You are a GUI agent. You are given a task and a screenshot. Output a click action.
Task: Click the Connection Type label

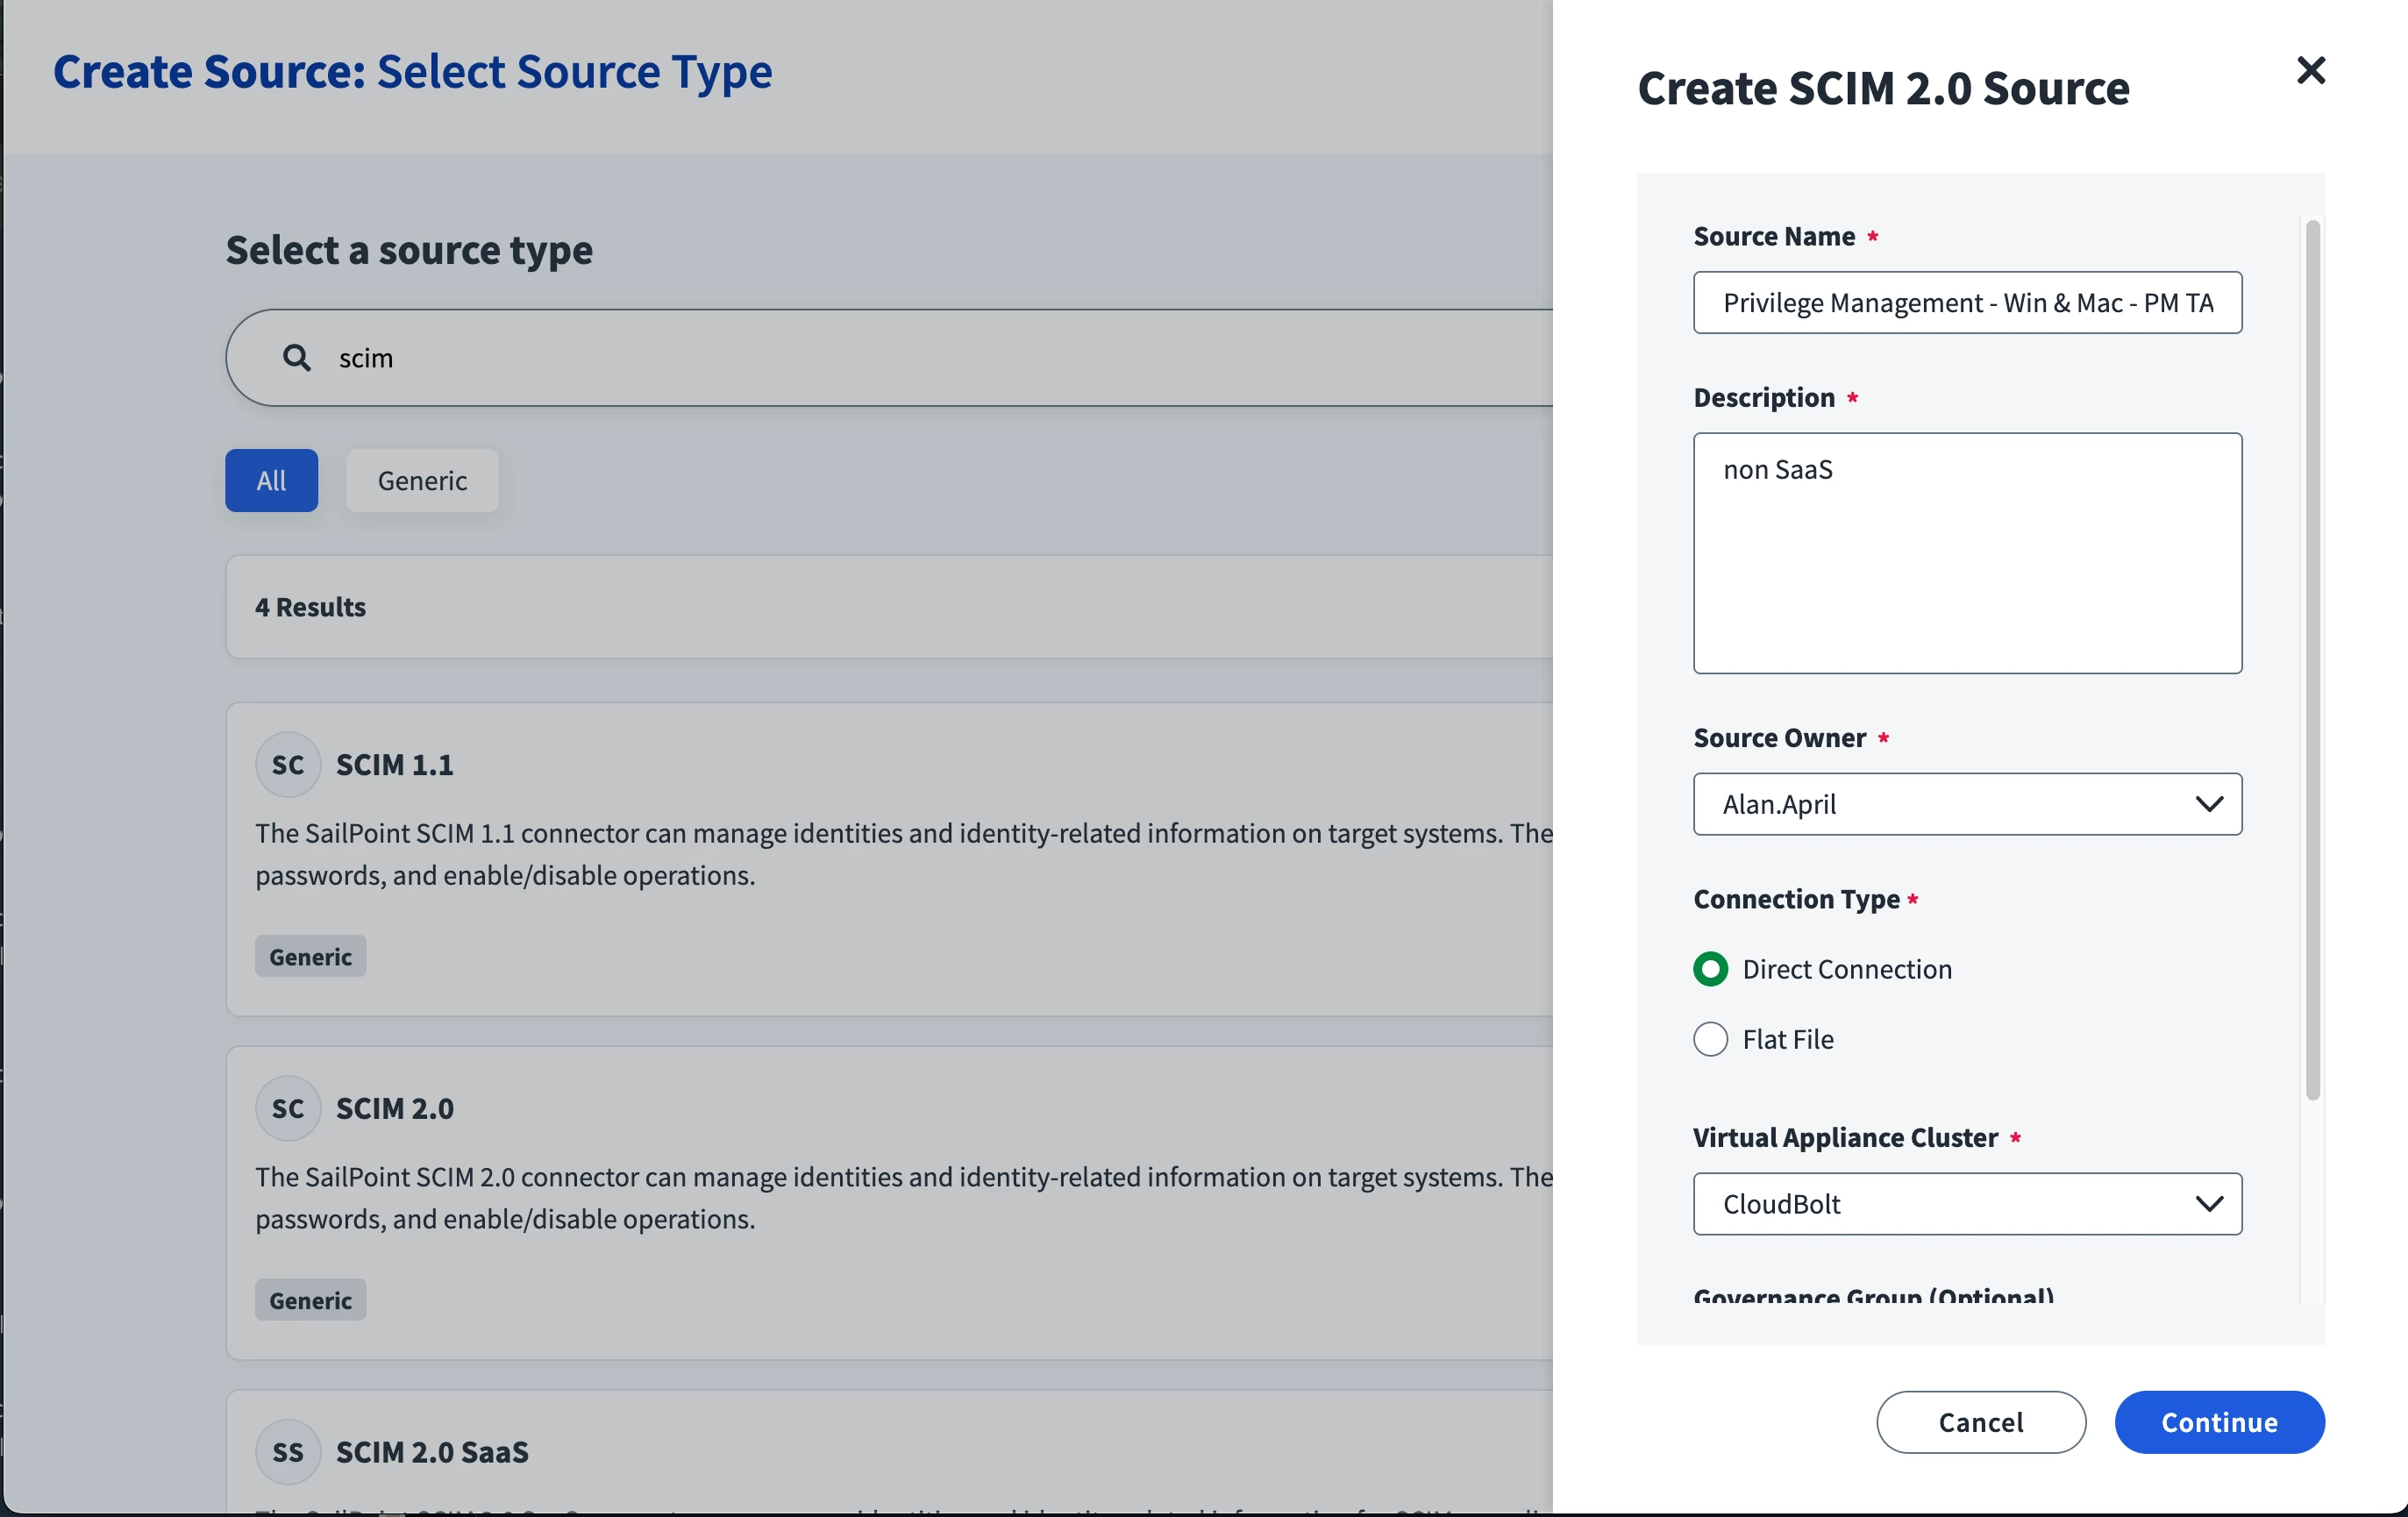(x=1796, y=899)
